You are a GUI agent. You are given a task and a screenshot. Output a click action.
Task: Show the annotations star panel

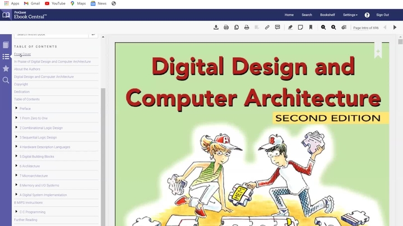pyautogui.click(x=6, y=68)
